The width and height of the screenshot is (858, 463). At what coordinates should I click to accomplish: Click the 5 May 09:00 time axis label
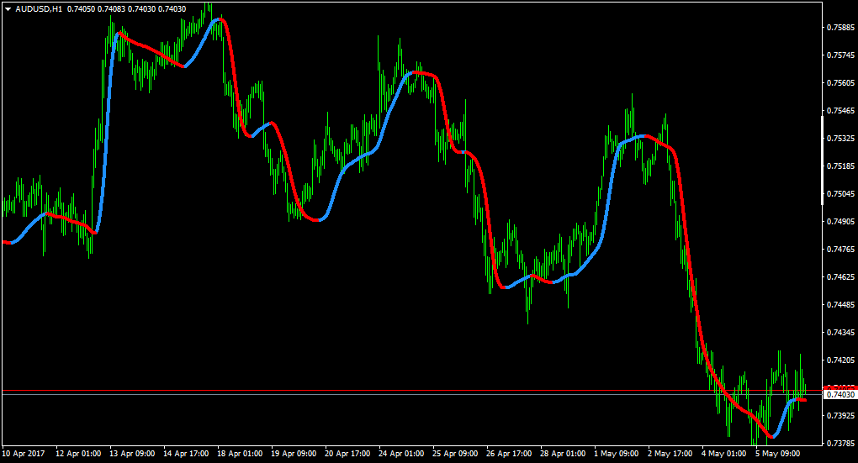pyautogui.click(x=777, y=454)
